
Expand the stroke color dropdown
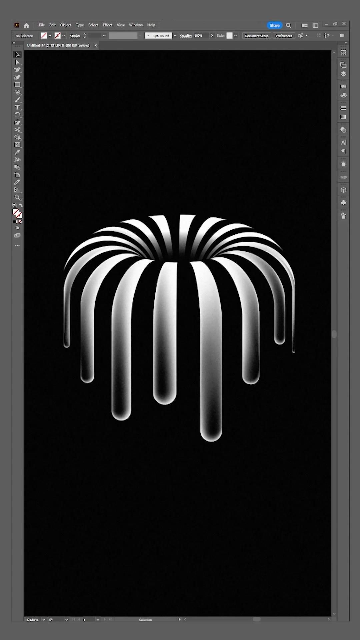point(63,36)
